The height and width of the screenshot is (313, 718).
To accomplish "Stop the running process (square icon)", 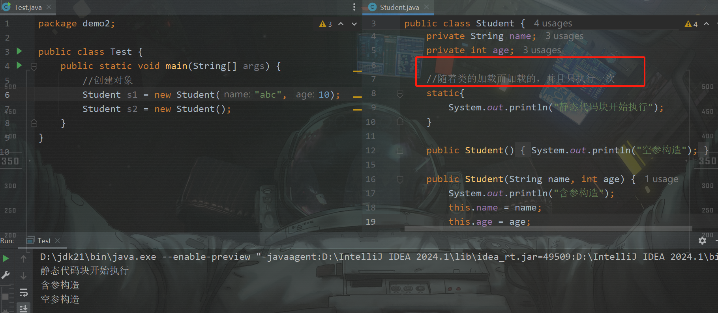I will tap(6, 296).
